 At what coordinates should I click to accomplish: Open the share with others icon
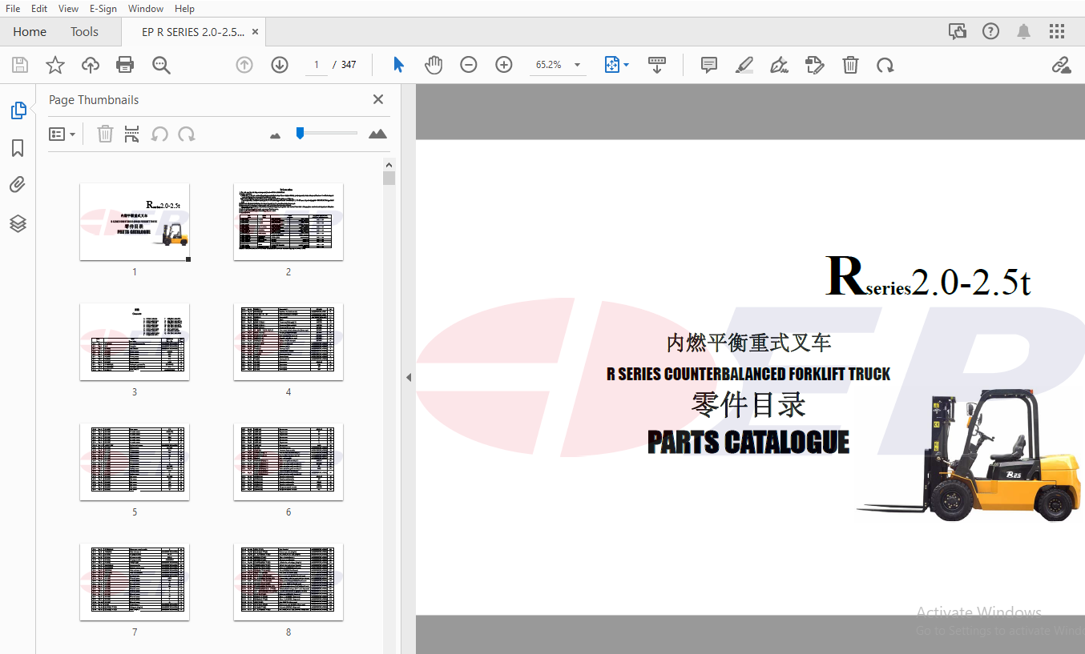click(x=958, y=31)
